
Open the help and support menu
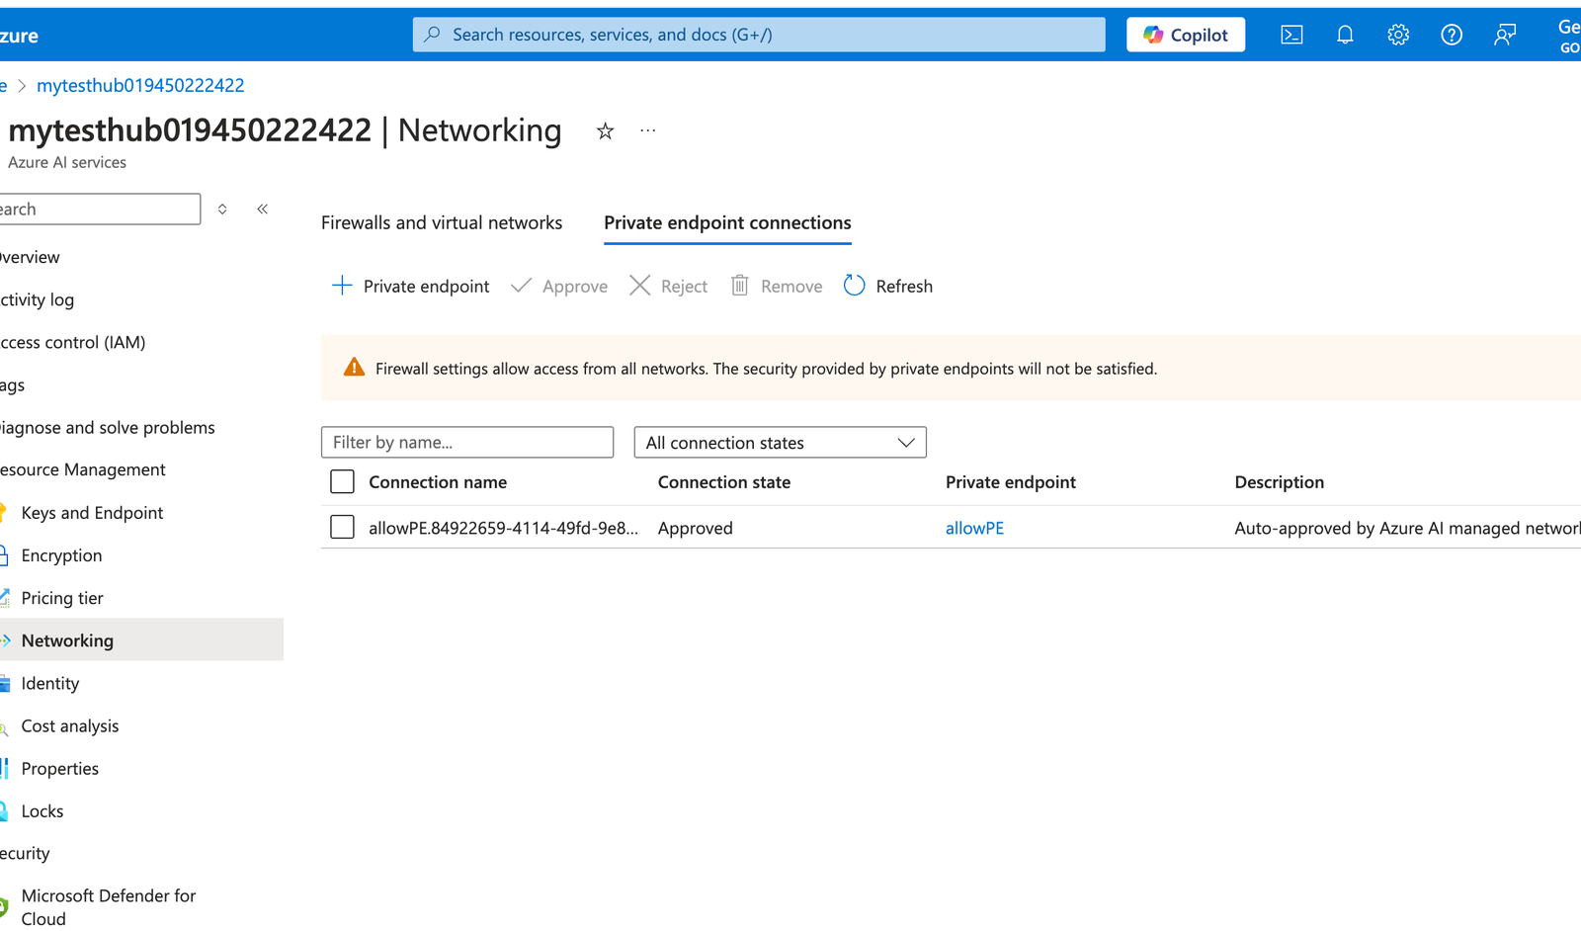coord(1452,34)
